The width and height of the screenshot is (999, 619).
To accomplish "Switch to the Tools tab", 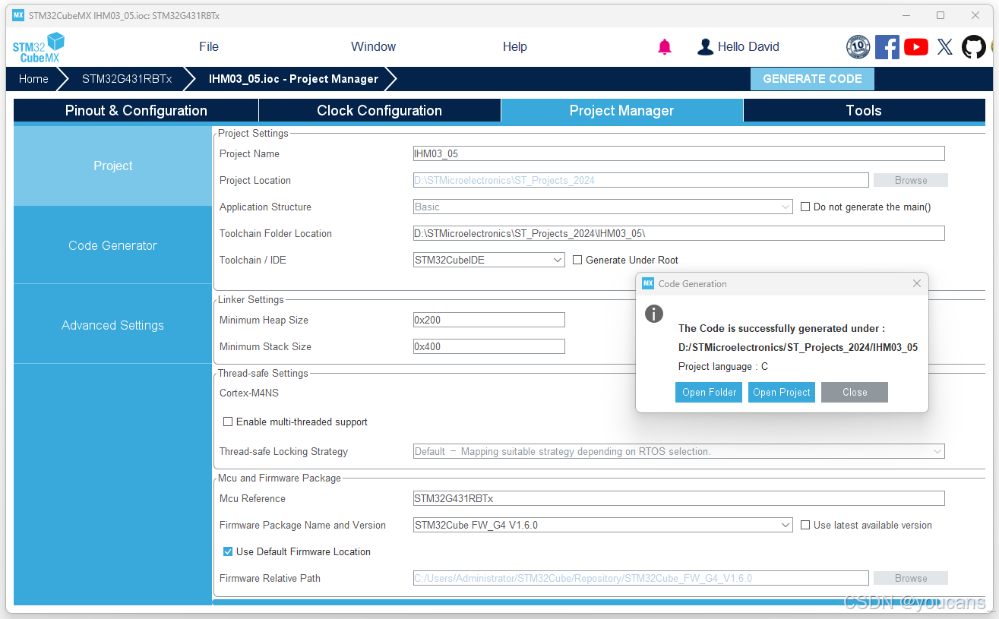I will click(864, 111).
